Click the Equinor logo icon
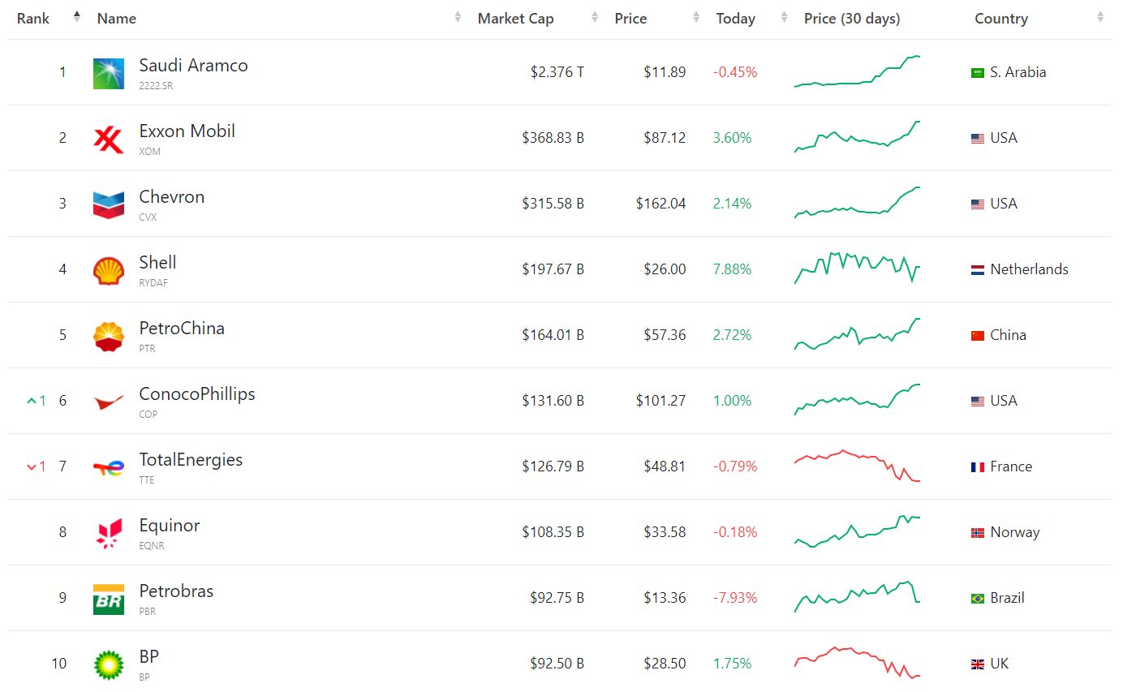 109,533
